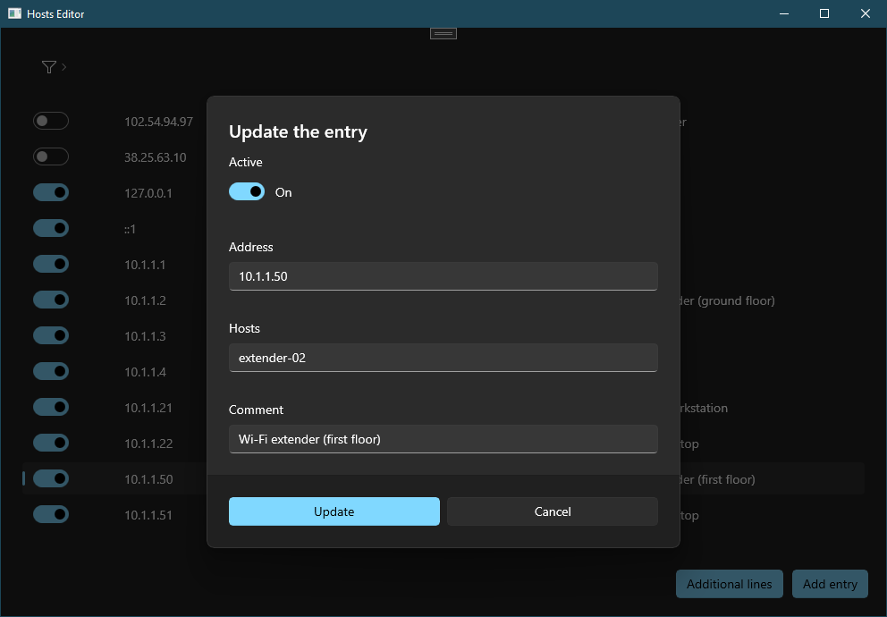Disable the 10.1.1.50 entry switch
The height and width of the screenshot is (617, 887).
(x=51, y=478)
